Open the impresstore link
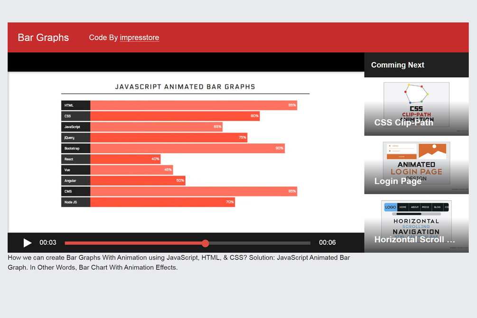The image size is (477, 318). pyautogui.click(x=140, y=37)
